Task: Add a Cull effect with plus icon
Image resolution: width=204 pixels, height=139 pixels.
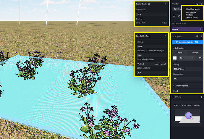Action: coord(201,97)
